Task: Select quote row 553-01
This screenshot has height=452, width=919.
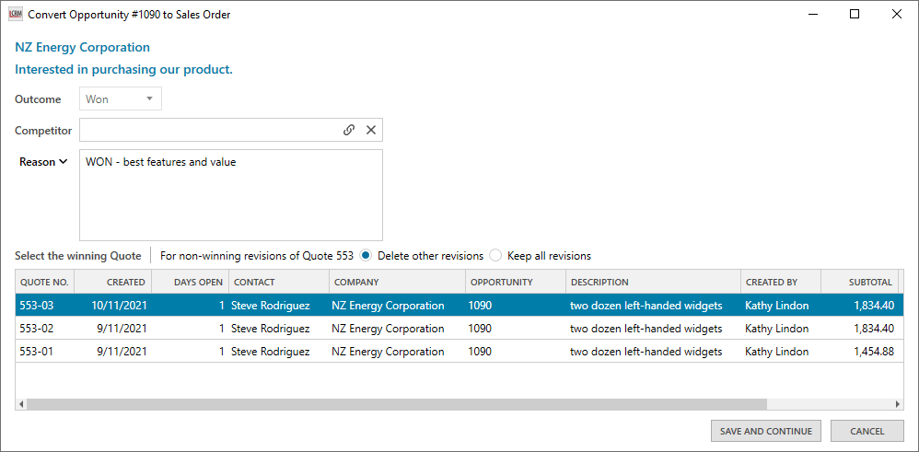Action: (459, 351)
